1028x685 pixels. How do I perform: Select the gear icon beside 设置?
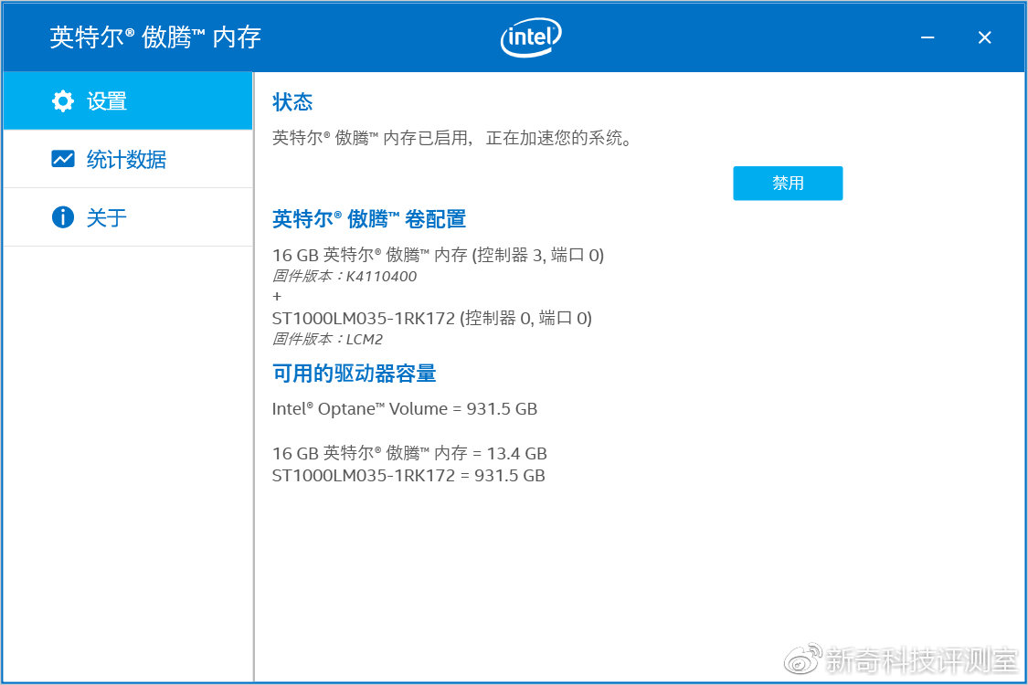(62, 101)
